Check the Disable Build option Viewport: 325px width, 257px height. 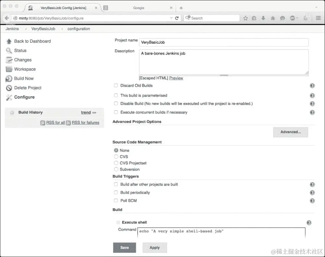116,104
